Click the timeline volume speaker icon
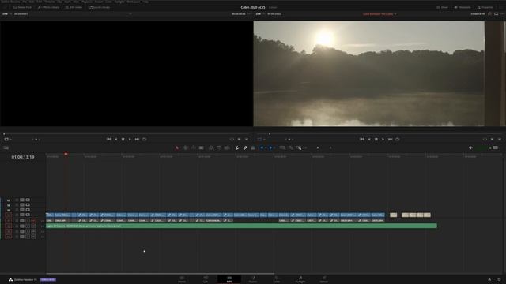The width and height of the screenshot is (506, 284). [x=470, y=148]
